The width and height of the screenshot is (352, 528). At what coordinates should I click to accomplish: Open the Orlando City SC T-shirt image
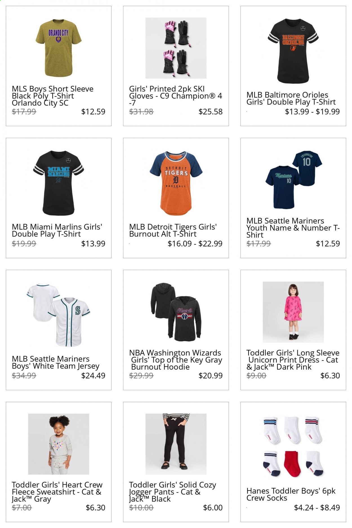59,48
